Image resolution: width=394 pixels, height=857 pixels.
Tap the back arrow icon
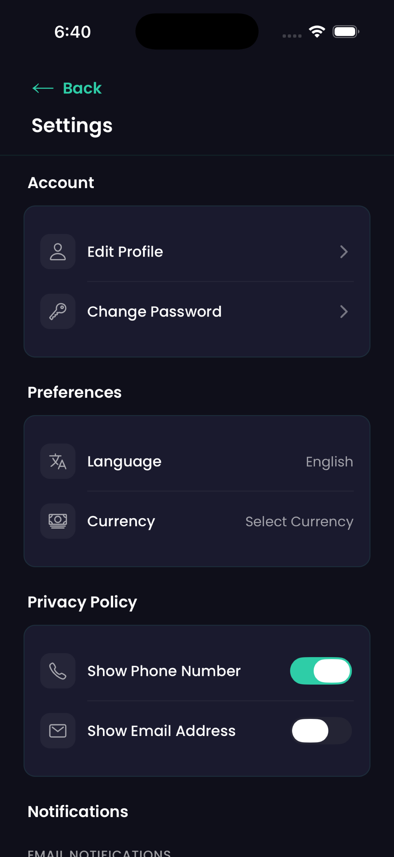(x=43, y=88)
